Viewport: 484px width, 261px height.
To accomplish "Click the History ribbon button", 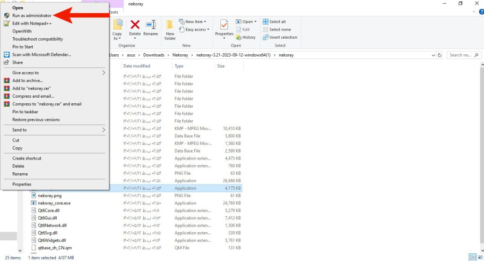I will [246, 37].
